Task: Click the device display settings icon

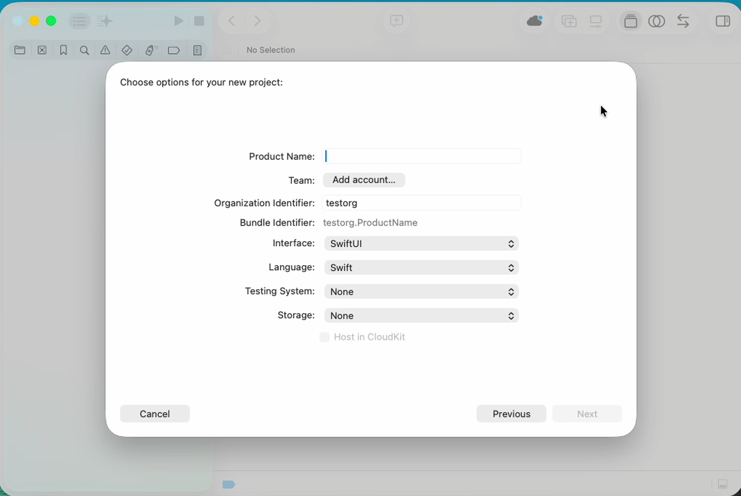Action: (x=596, y=21)
